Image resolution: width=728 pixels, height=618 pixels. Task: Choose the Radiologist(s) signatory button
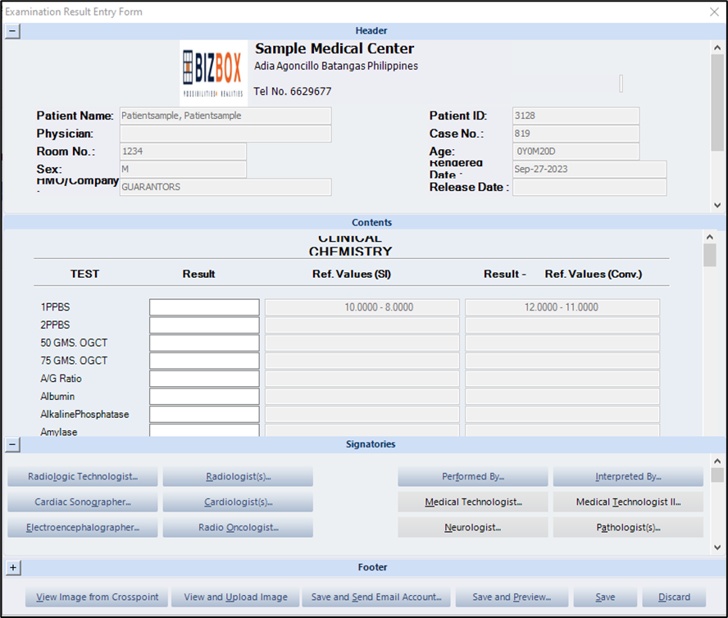[238, 476]
